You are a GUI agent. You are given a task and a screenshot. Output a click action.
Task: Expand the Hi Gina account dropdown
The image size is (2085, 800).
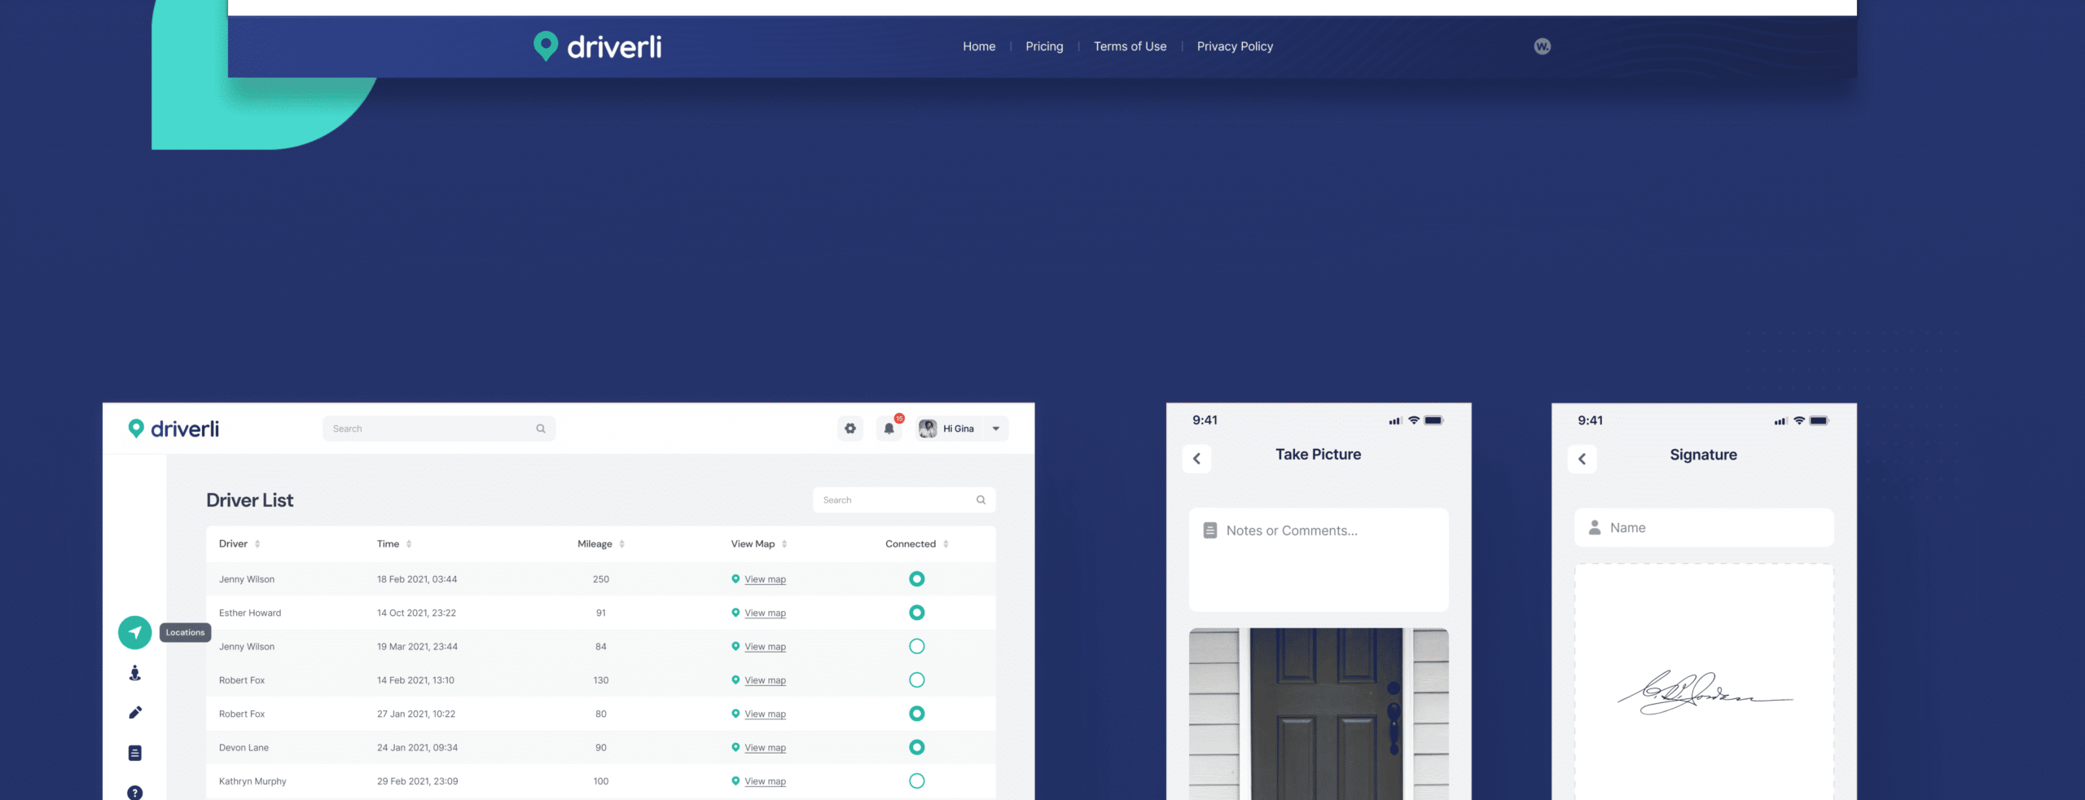point(995,429)
